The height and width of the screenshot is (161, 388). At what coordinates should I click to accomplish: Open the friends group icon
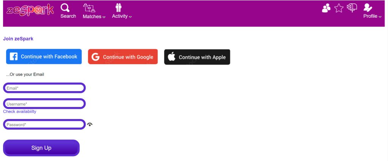pos(326,8)
